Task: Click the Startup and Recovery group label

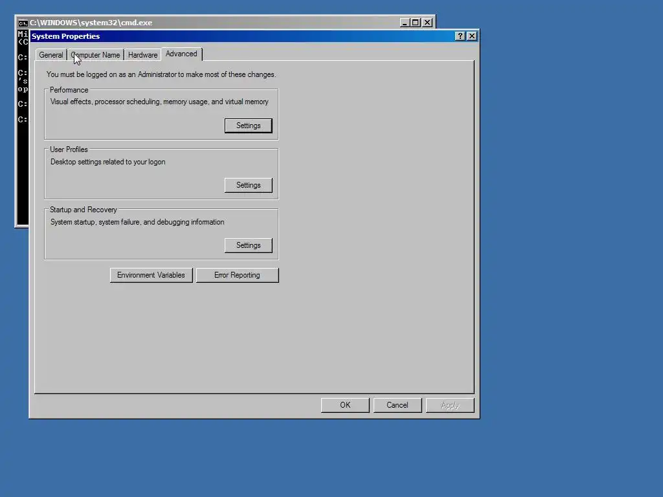Action: [84, 210]
